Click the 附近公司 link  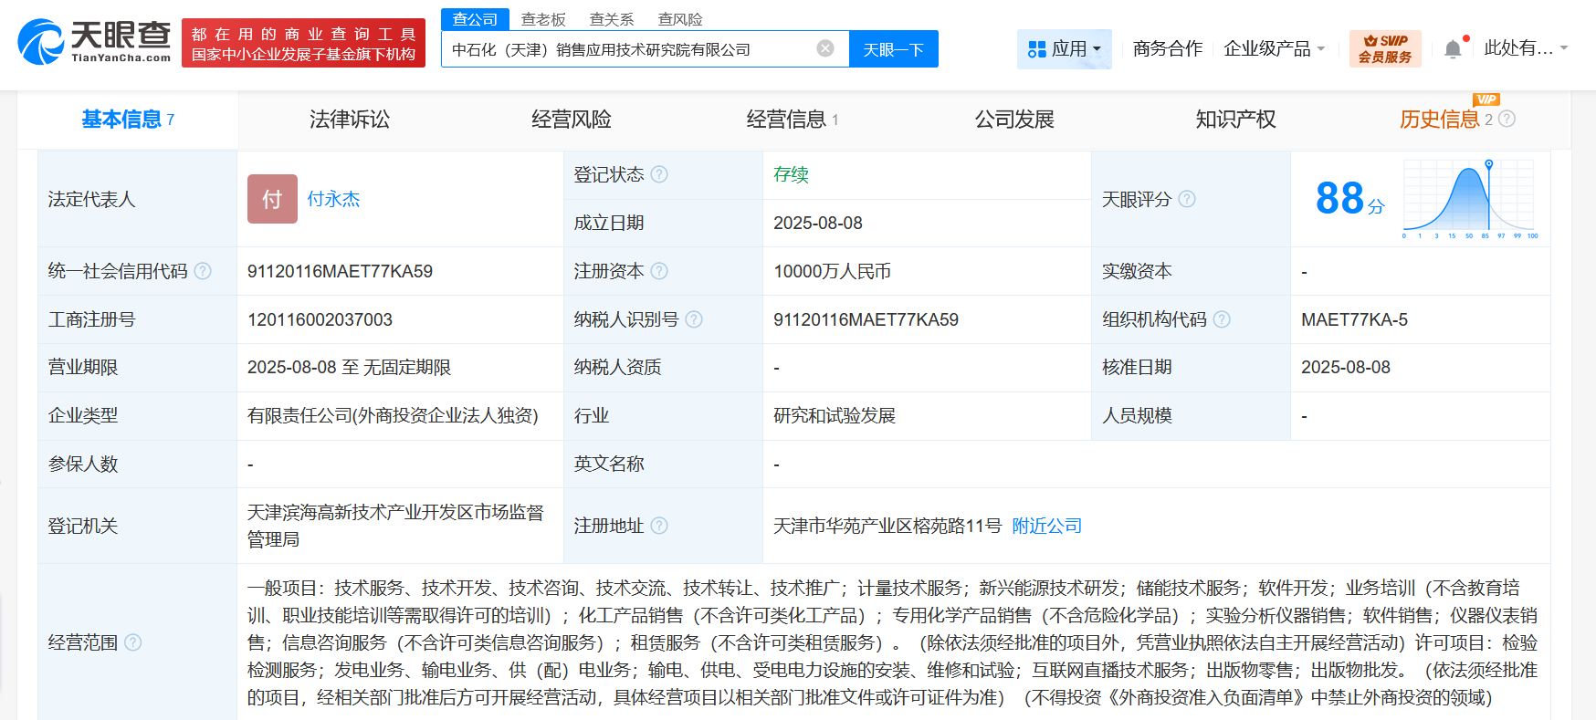(1046, 526)
